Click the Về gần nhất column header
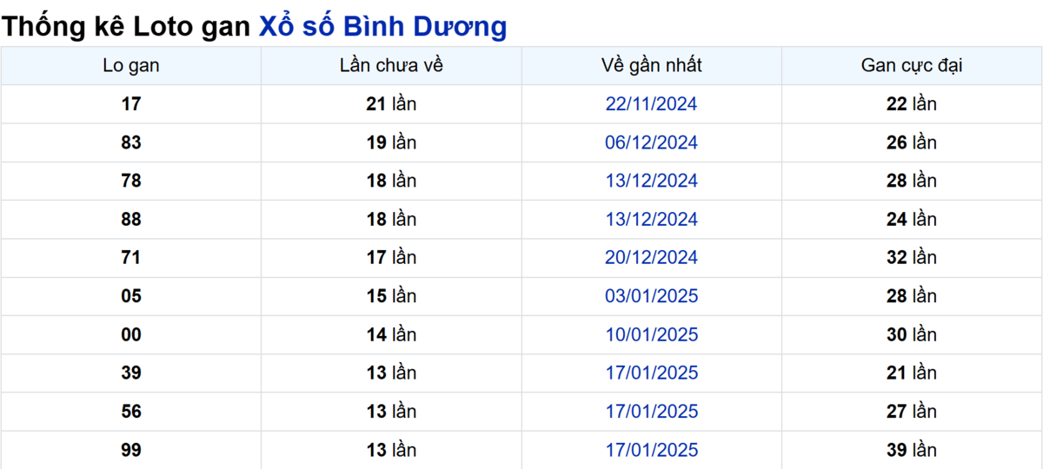This screenshot has height=469, width=1043. [x=651, y=65]
